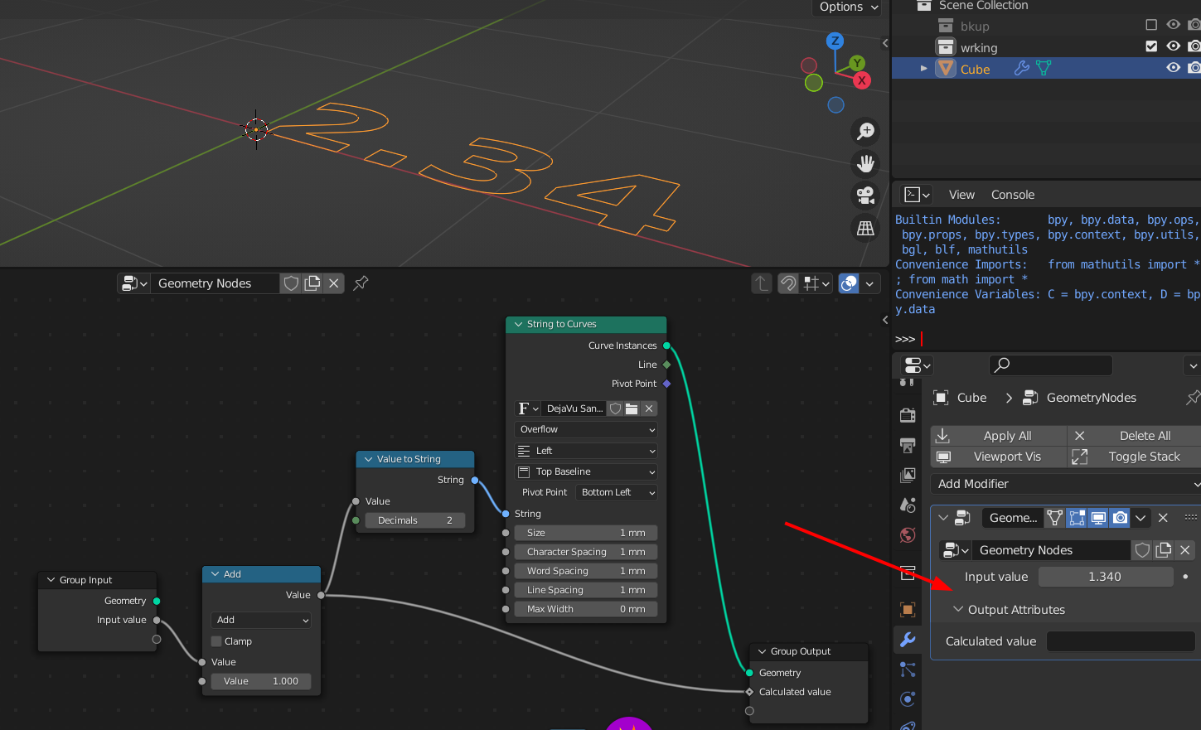Open the Add Modifier dropdown
The height and width of the screenshot is (730, 1201).
1066,484
